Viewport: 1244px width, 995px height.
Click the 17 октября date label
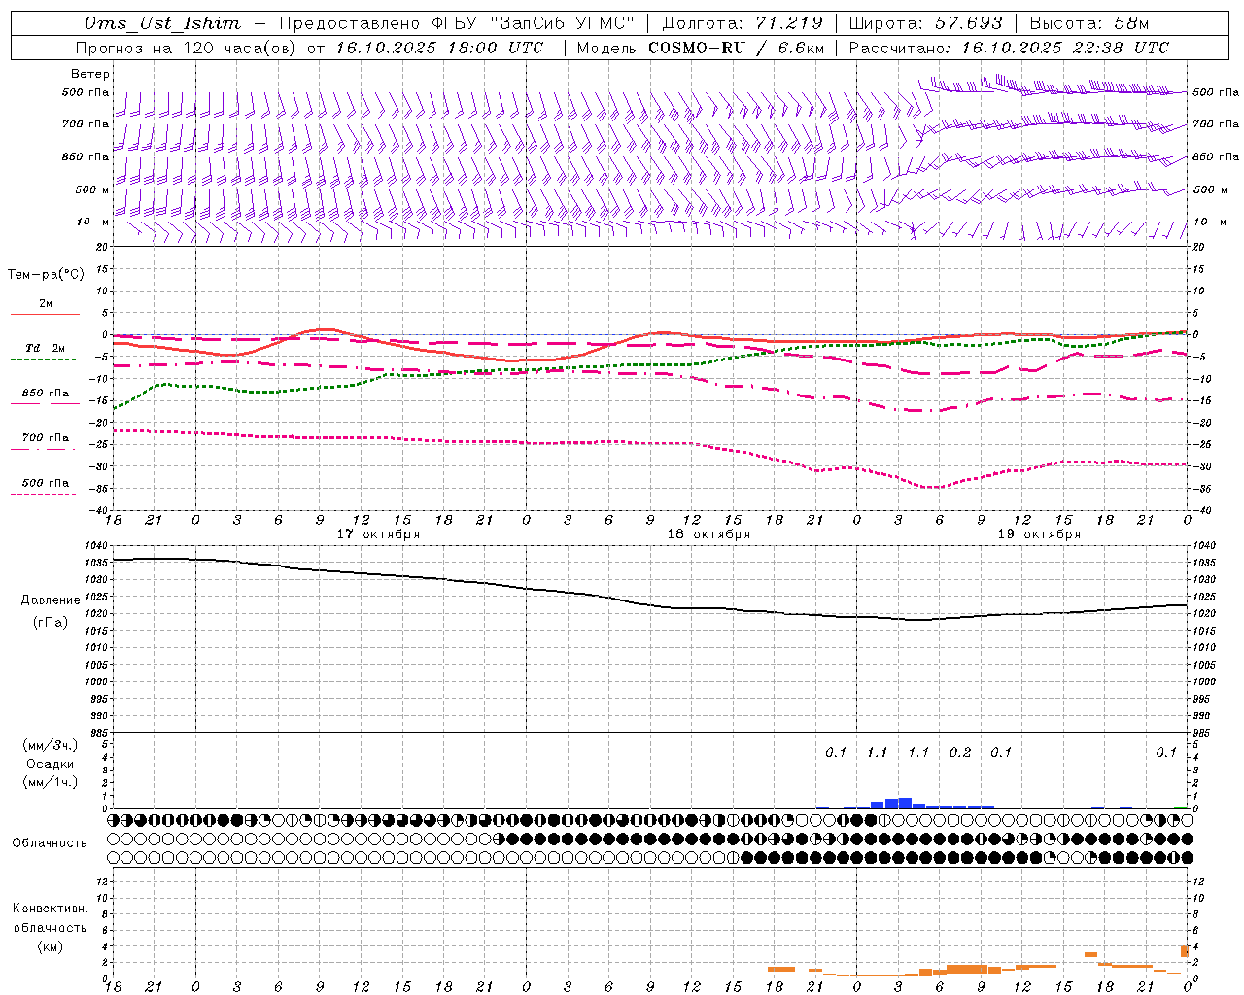pos(378,534)
